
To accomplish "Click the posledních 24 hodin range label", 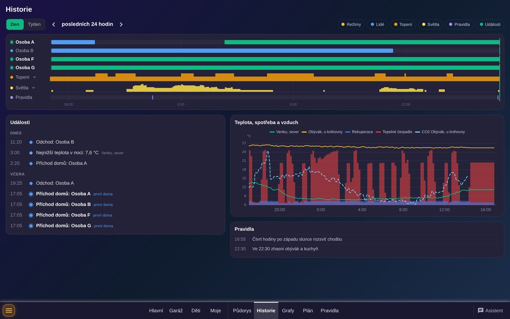I will tap(87, 24).
